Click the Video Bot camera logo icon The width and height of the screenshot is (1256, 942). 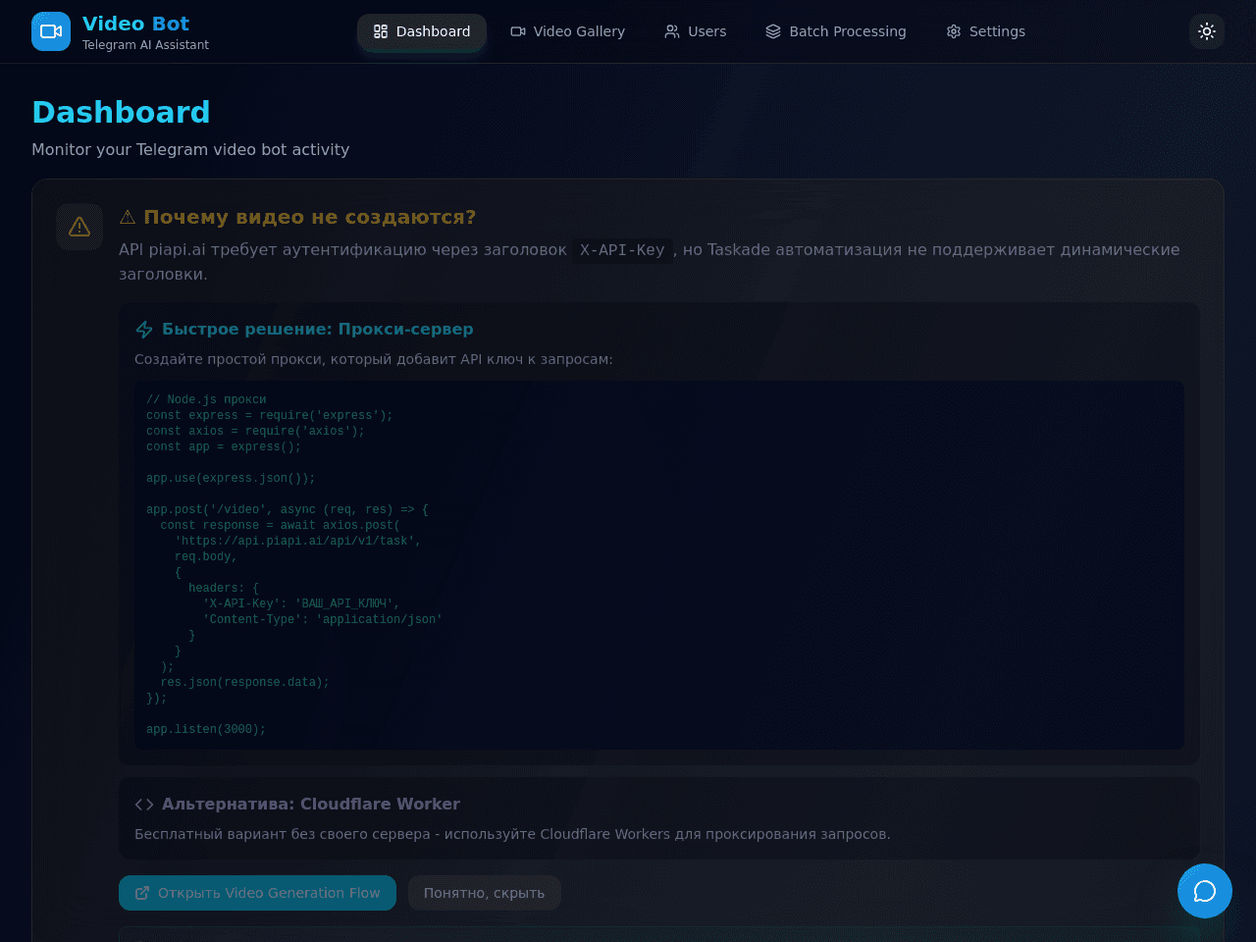coord(51,31)
